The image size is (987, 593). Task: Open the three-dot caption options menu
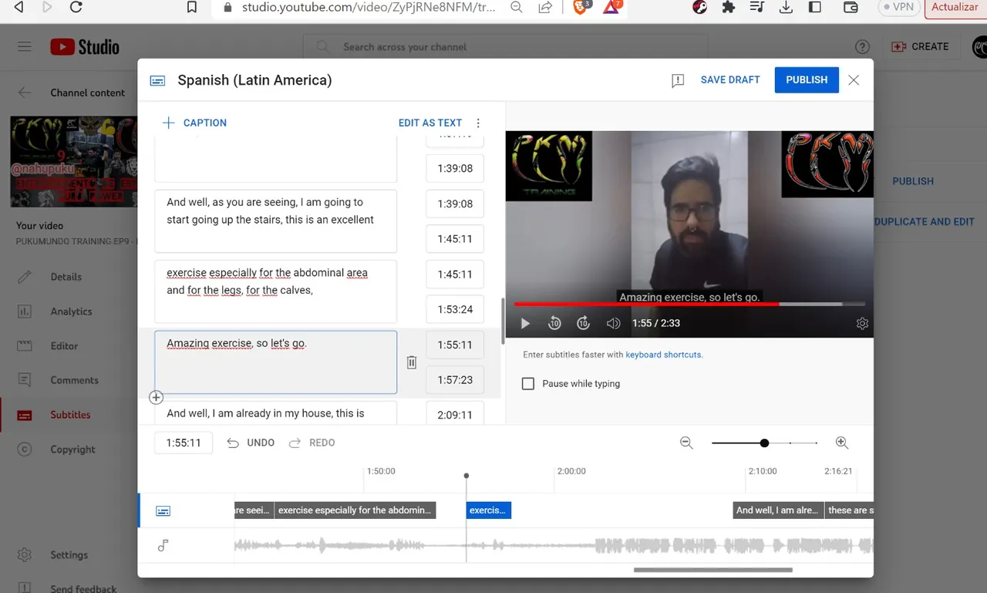pos(478,123)
